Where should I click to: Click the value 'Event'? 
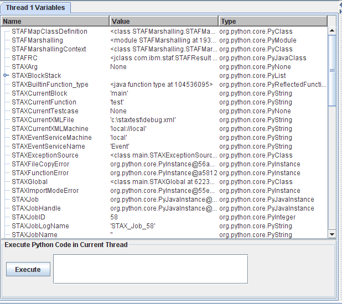click(x=120, y=146)
